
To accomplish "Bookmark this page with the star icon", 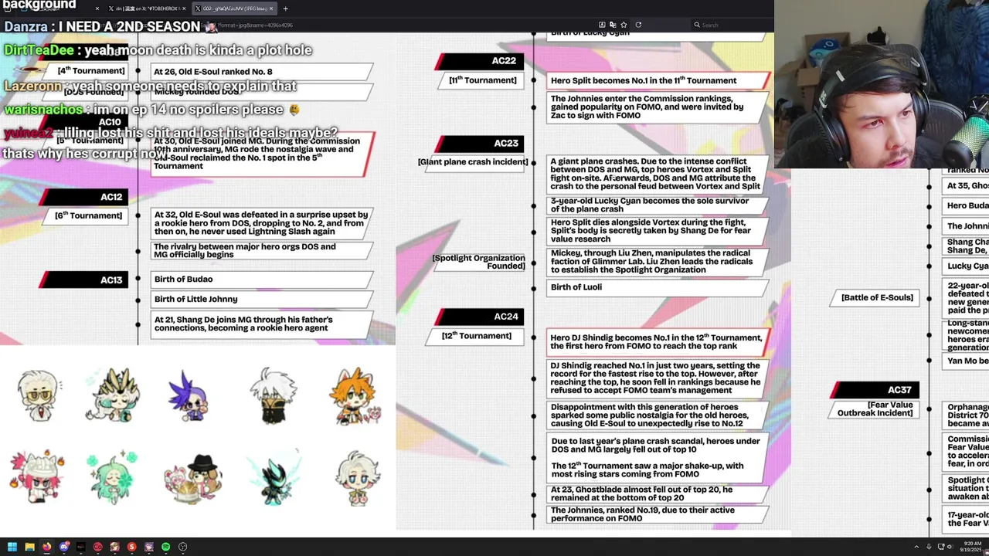I will 624,25.
